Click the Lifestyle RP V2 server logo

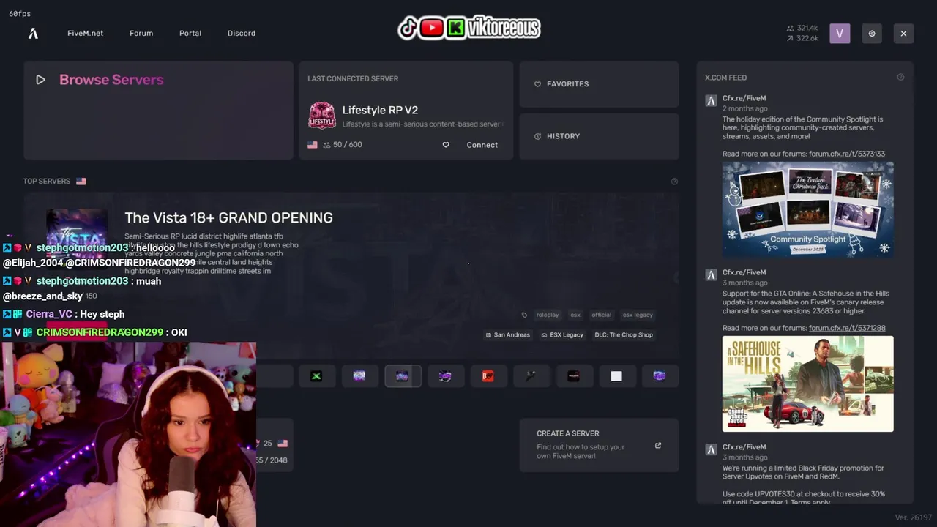(x=322, y=116)
